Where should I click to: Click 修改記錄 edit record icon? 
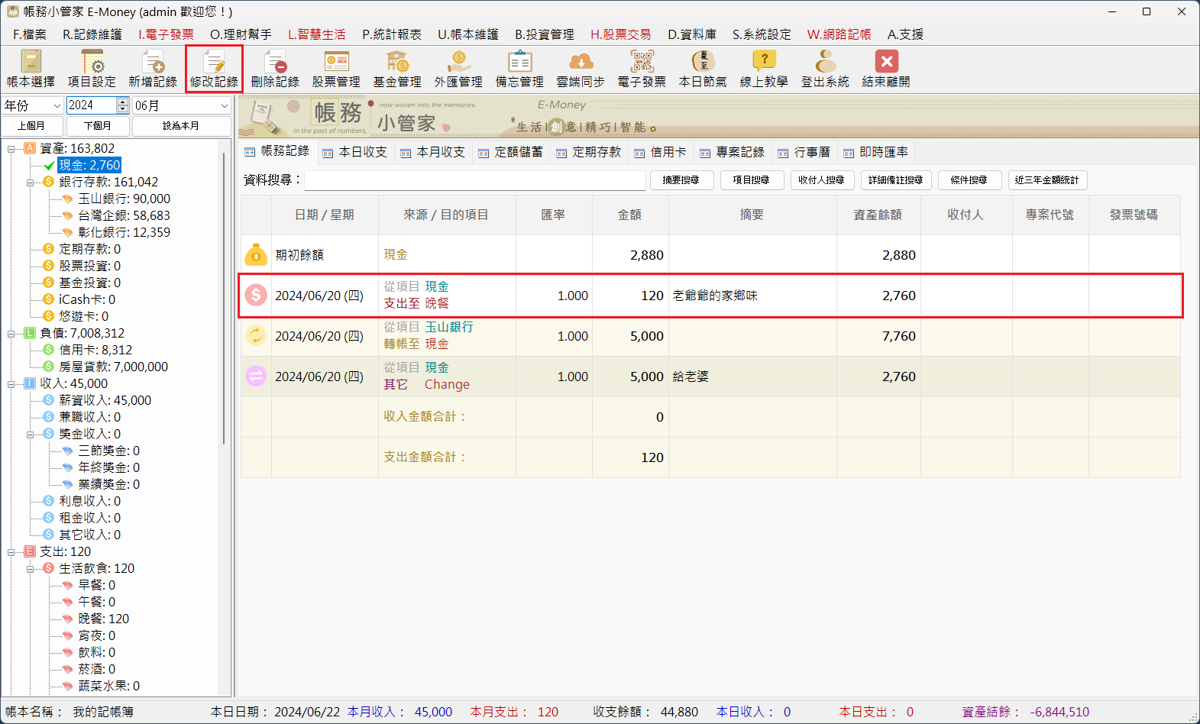click(x=214, y=69)
